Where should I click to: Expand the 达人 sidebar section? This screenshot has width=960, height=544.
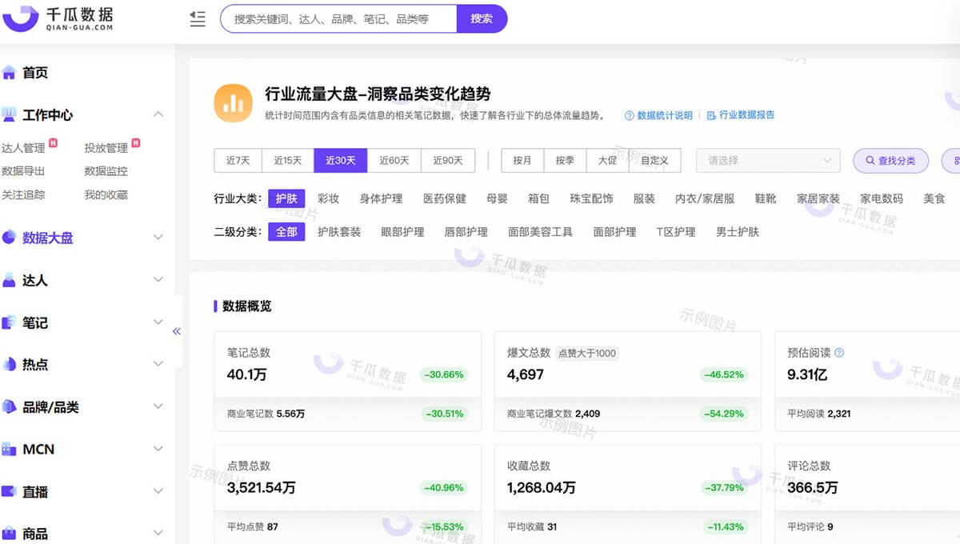point(158,280)
